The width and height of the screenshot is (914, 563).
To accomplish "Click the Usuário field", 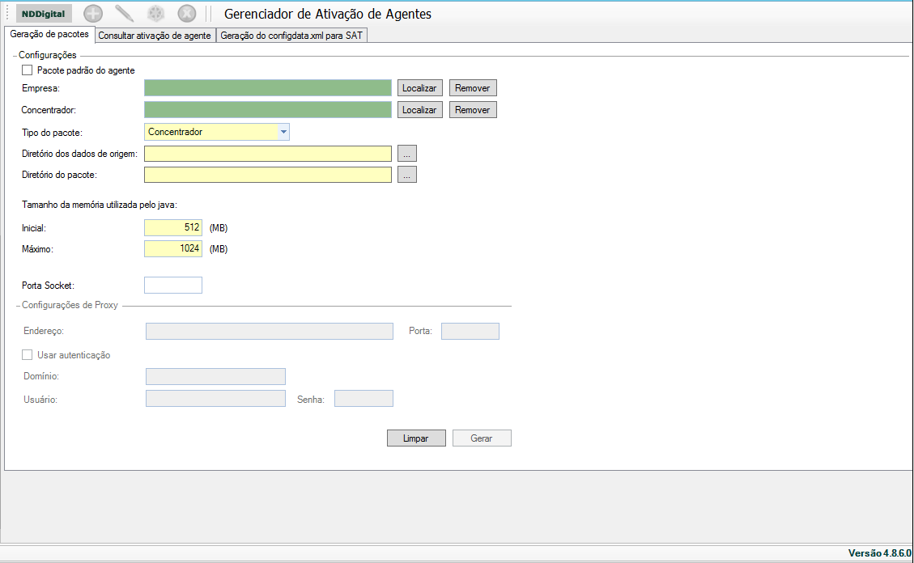I will (215, 399).
